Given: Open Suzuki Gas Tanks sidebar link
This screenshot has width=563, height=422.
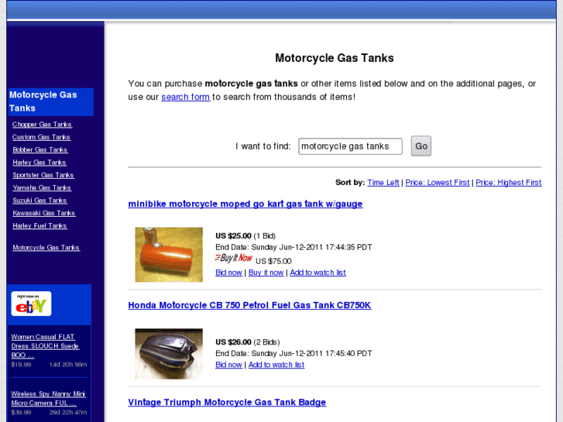Looking at the screenshot, I should [x=39, y=201].
